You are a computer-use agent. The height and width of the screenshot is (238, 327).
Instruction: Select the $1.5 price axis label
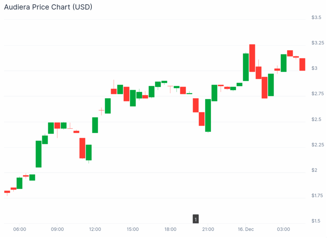tap(316, 221)
